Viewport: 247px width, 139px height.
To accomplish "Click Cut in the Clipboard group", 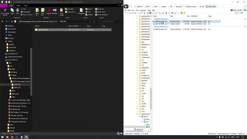I will (x=23, y=9).
